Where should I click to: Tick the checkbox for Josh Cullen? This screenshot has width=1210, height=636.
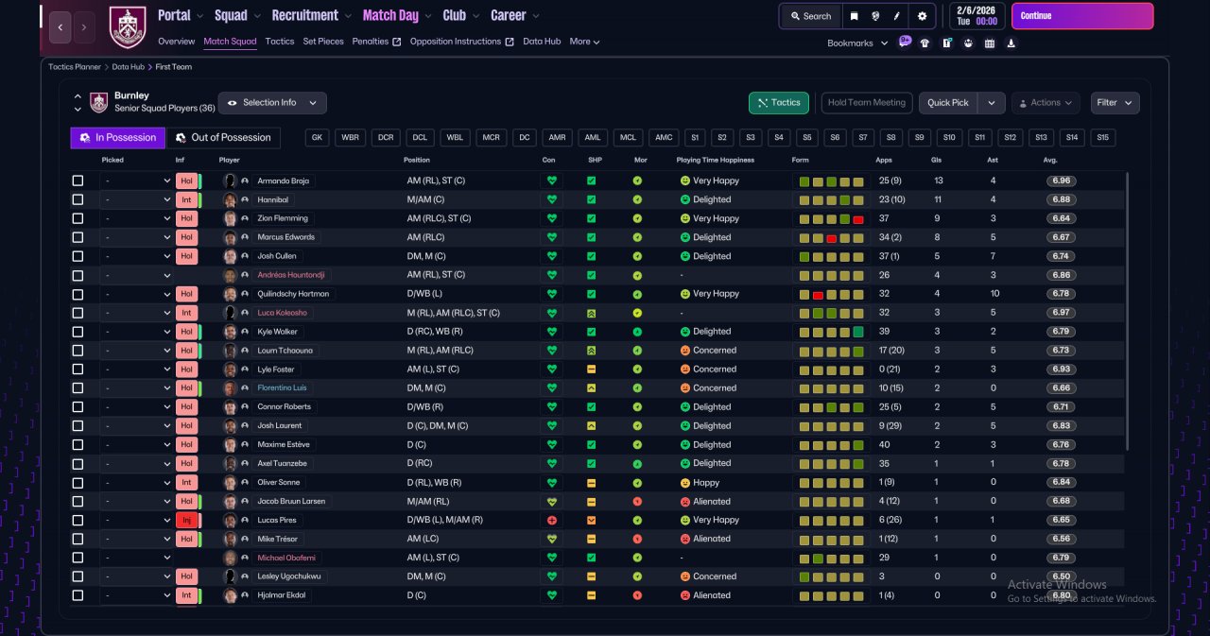click(78, 256)
